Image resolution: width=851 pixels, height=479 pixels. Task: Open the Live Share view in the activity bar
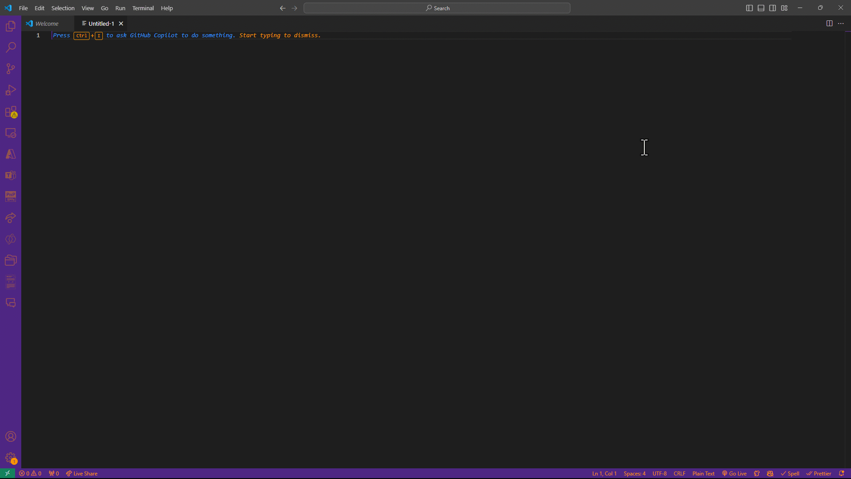11,218
